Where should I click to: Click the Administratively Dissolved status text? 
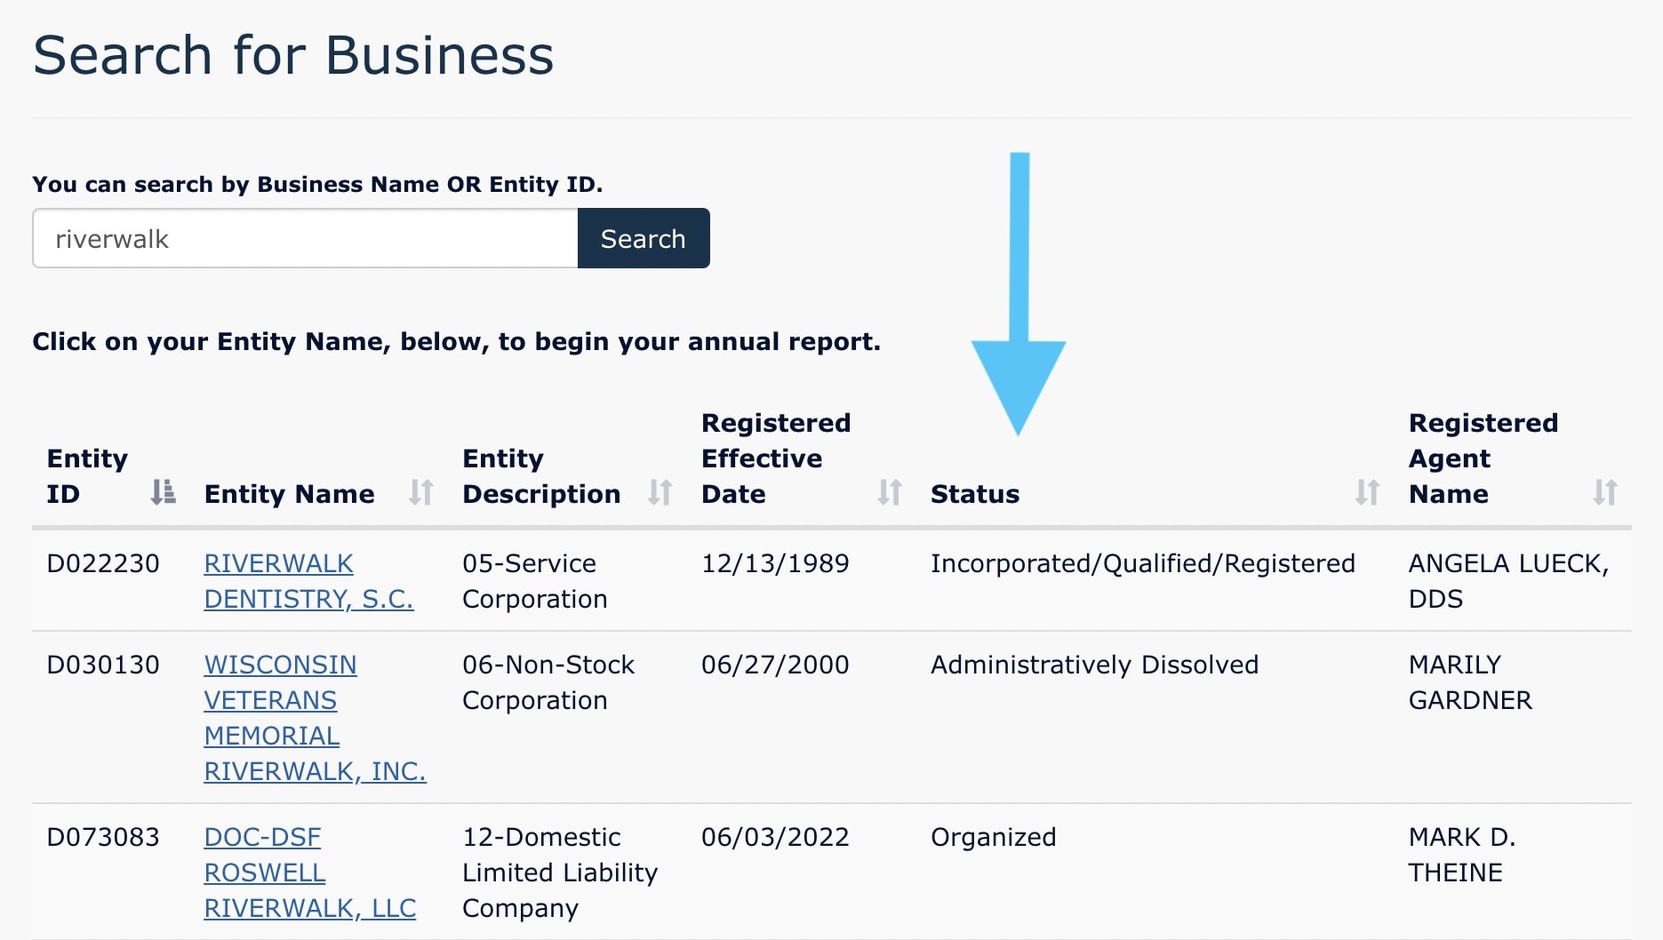click(1094, 664)
